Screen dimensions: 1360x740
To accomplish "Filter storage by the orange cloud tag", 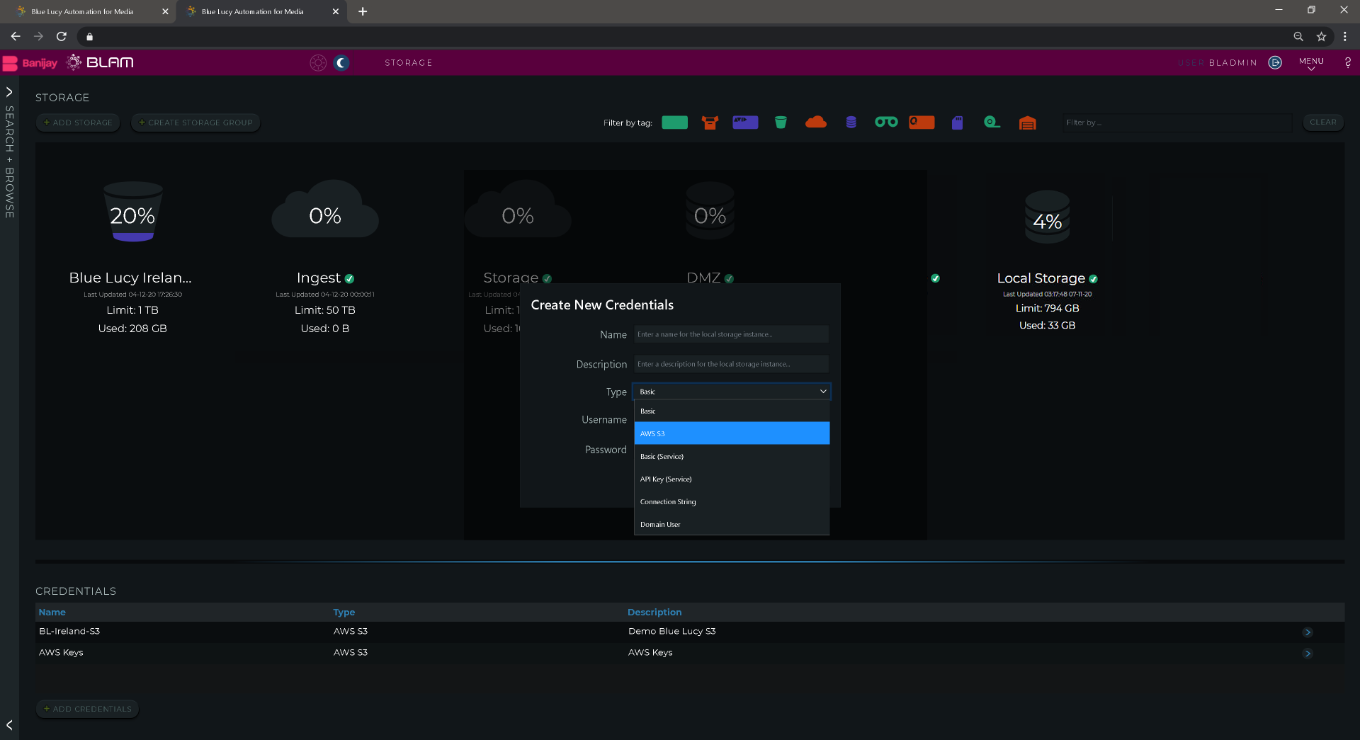I will (815, 123).
